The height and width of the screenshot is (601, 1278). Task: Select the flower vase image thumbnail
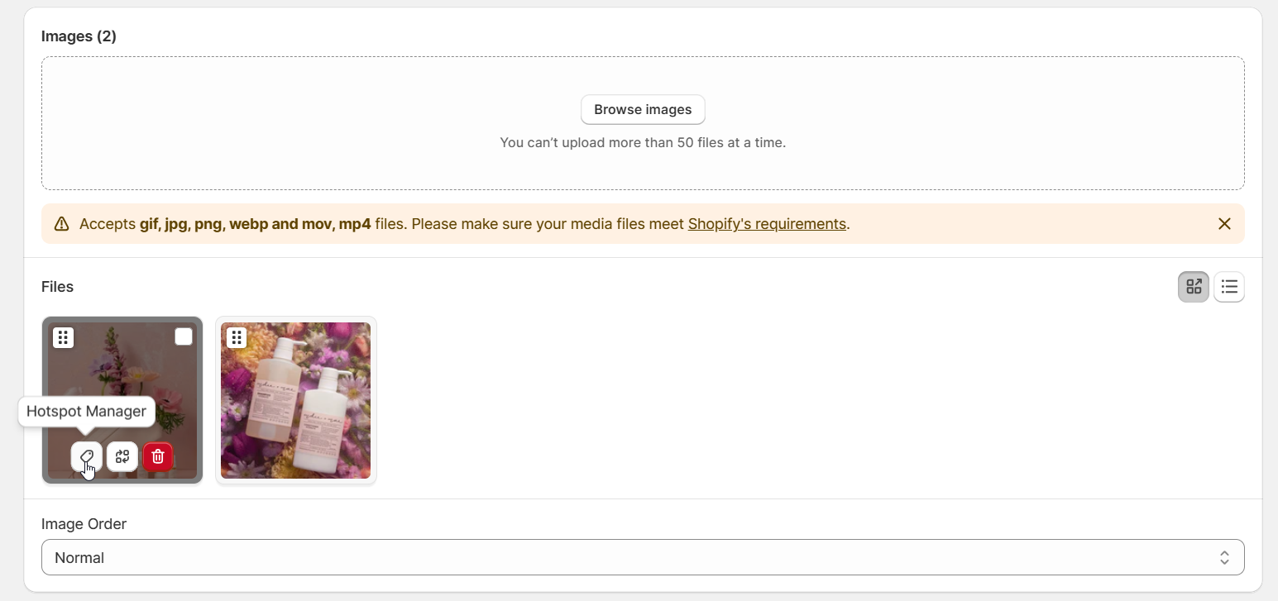click(122, 400)
